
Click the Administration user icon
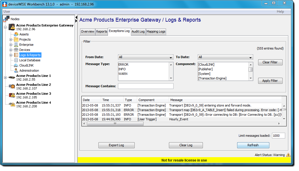16,71
